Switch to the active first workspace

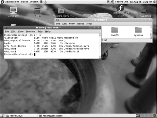[138, 116]
